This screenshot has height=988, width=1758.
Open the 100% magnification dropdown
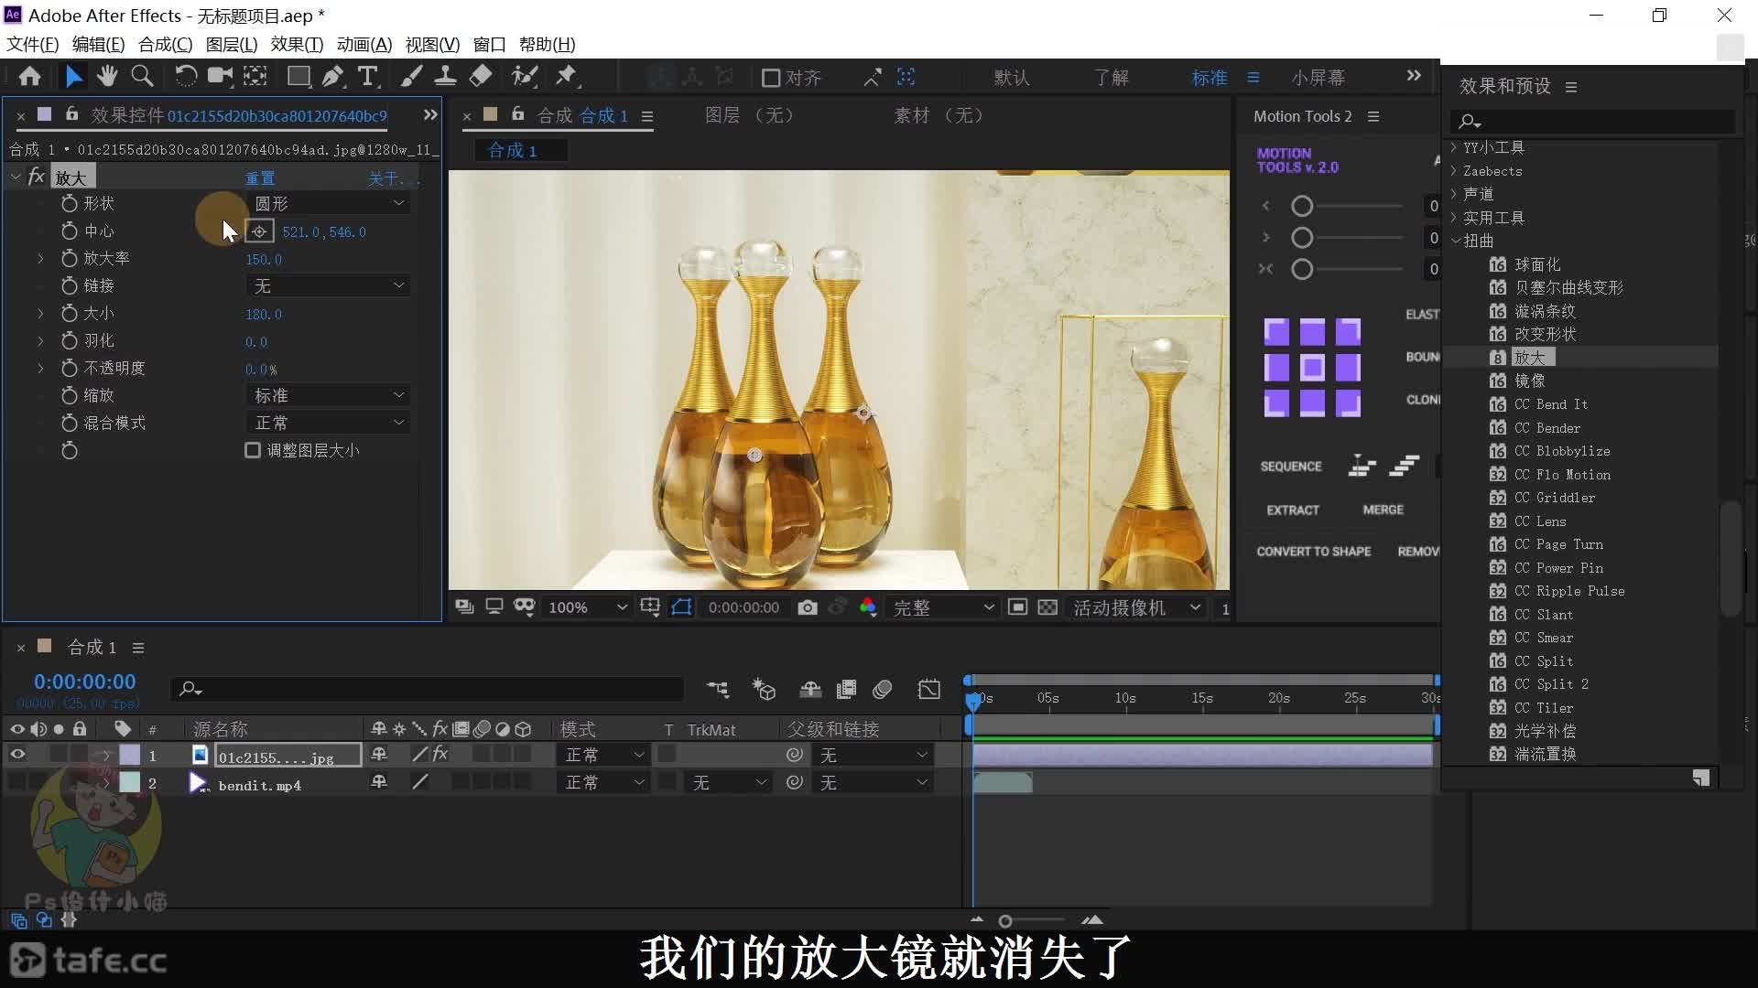(x=587, y=607)
